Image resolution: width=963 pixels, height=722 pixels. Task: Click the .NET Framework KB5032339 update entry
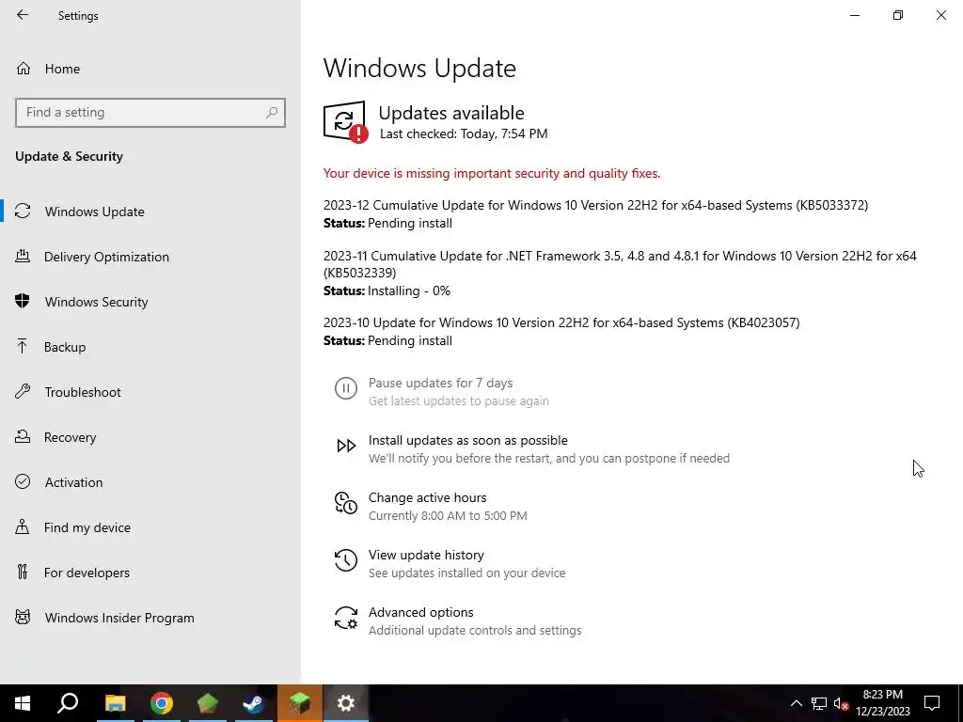(620, 264)
